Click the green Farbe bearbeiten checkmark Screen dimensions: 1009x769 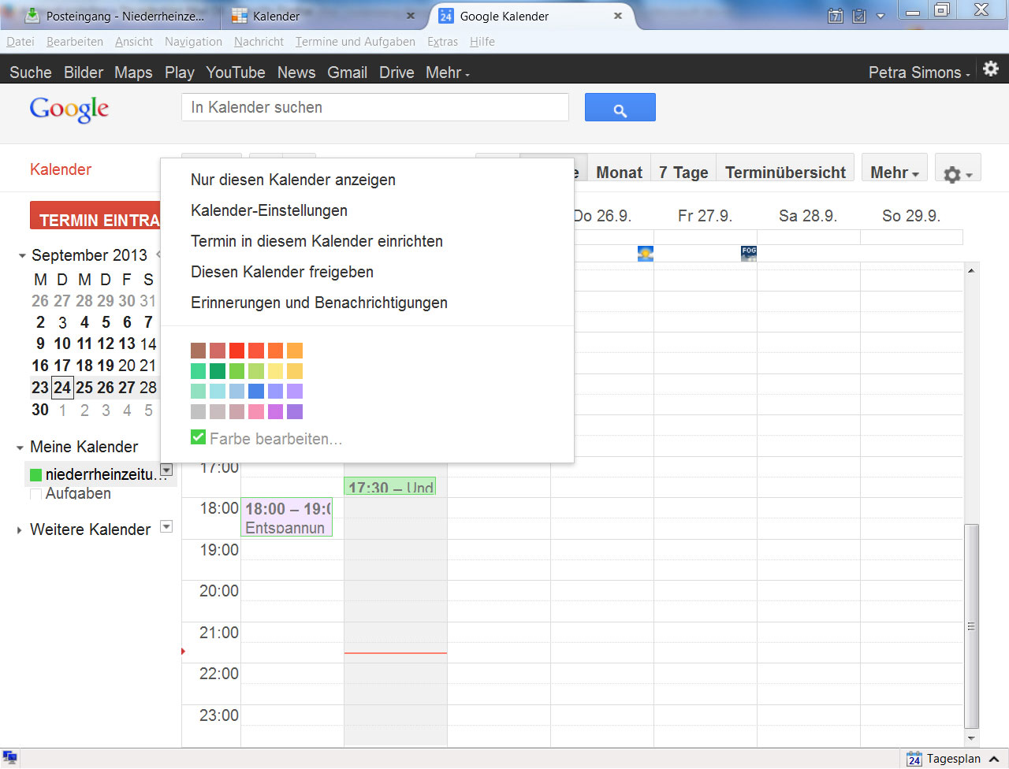[198, 437]
